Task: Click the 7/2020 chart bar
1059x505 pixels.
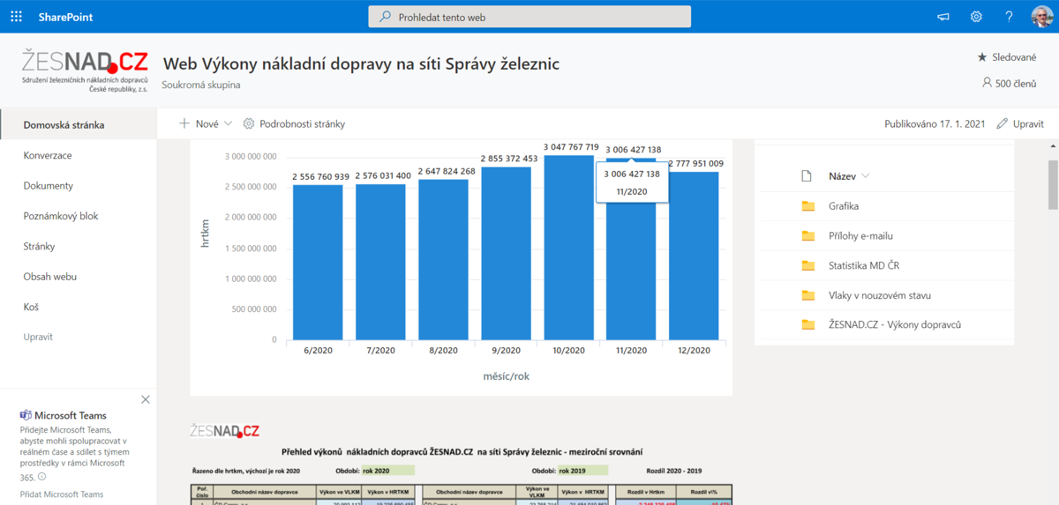Action: [380, 262]
